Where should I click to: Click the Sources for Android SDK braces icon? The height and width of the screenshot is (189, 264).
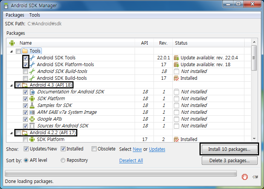[x=32, y=126]
